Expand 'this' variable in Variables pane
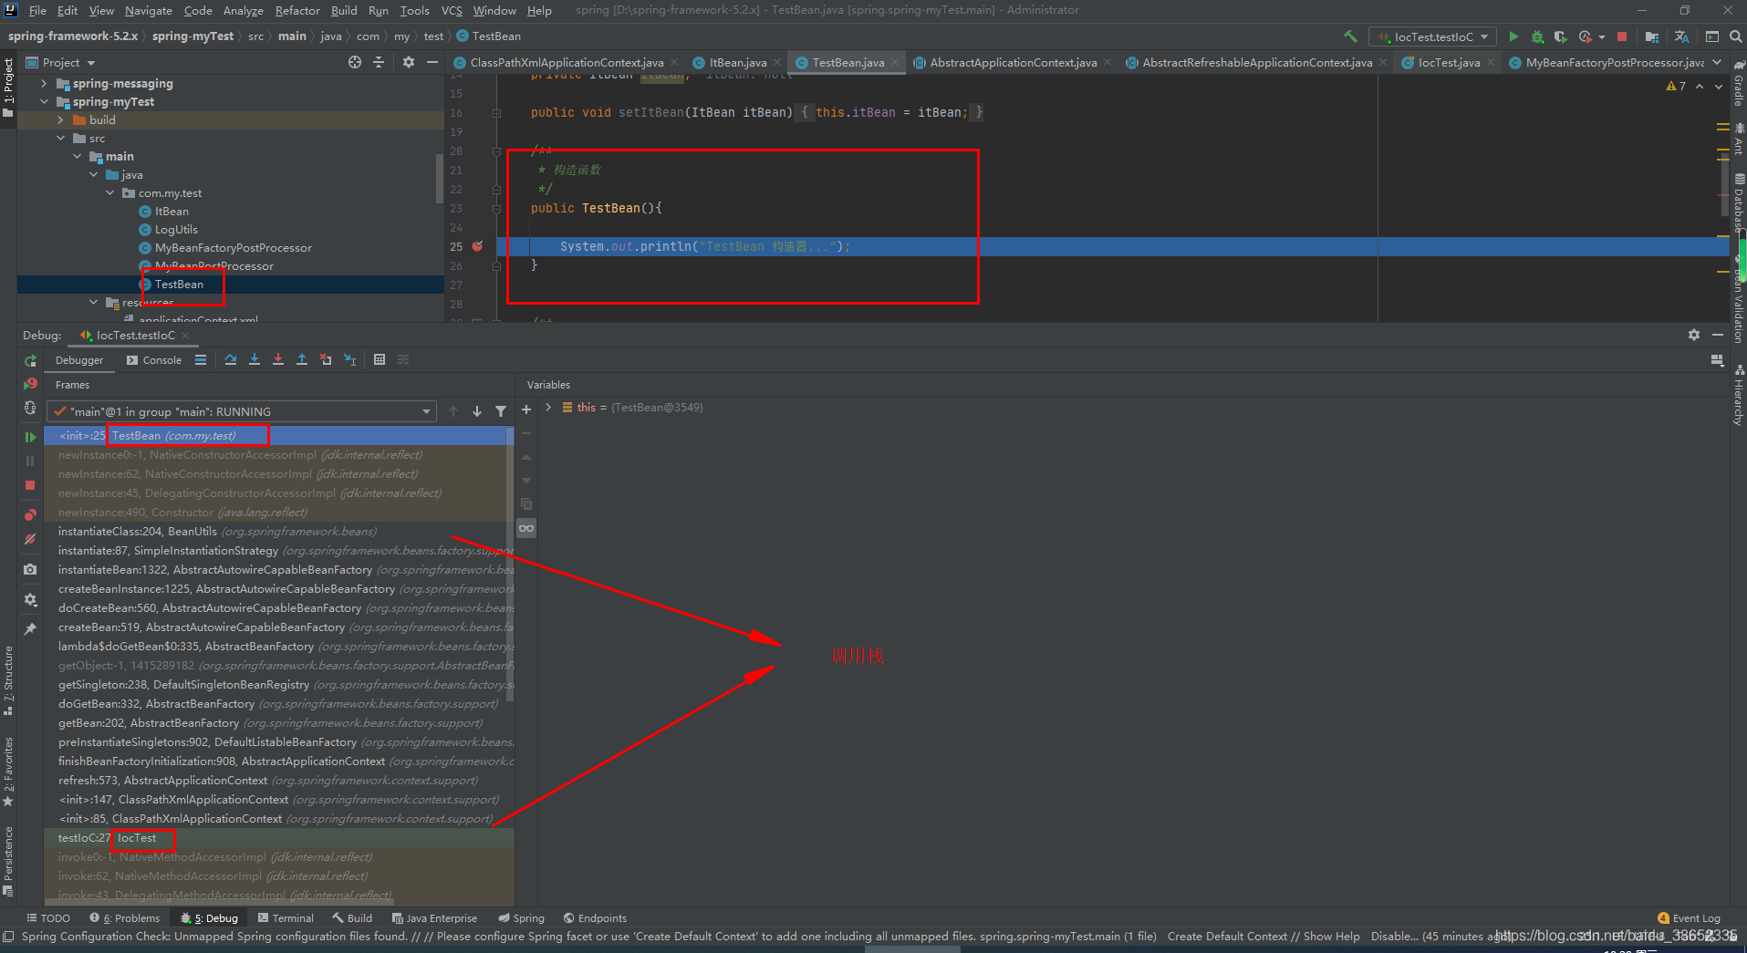 (x=548, y=407)
